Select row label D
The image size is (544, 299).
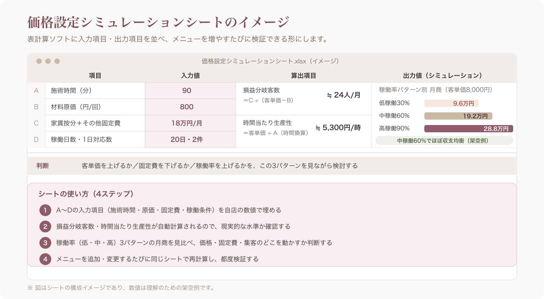36,140
